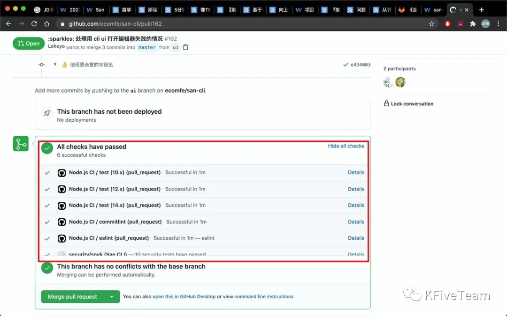Click Hide all checks
Image resolution: width=507 pixels, height=316 pixels.
(x=346, y=146)
